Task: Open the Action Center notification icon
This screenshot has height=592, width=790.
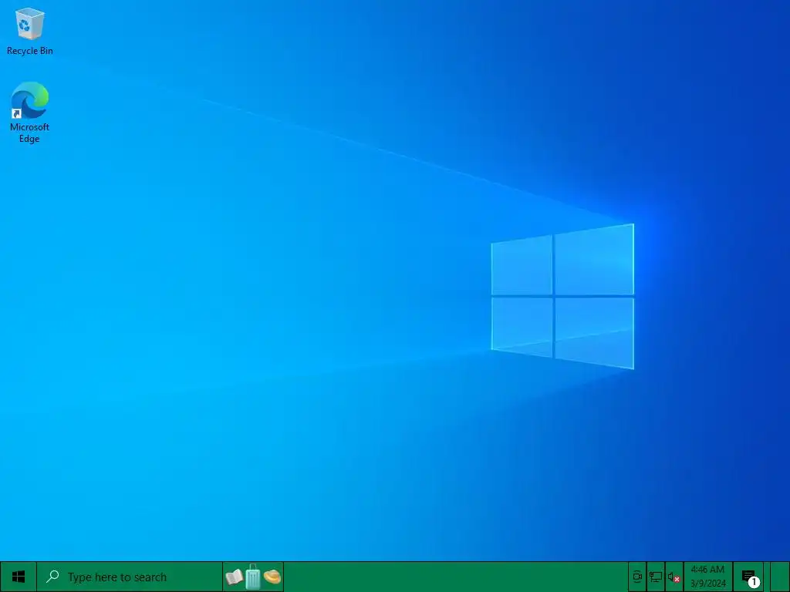Action: [x=749, y=577]
